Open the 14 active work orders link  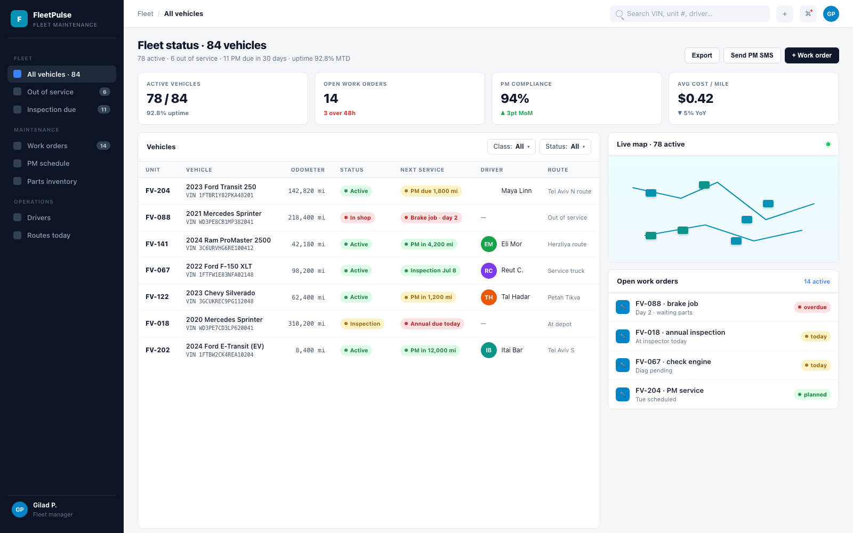pyautogui.click(x=817, y=281)
